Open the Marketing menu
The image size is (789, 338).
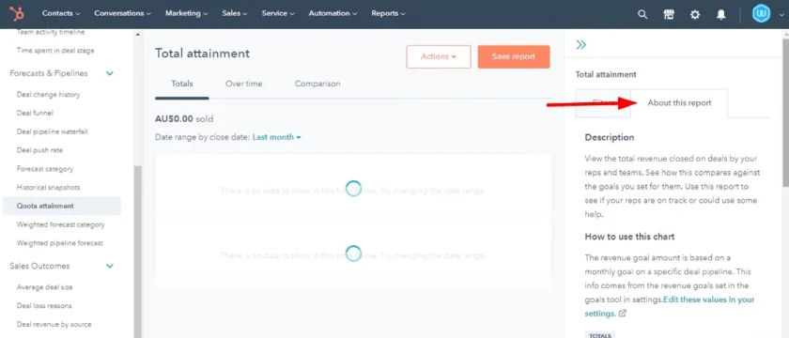tap(186, 13)
